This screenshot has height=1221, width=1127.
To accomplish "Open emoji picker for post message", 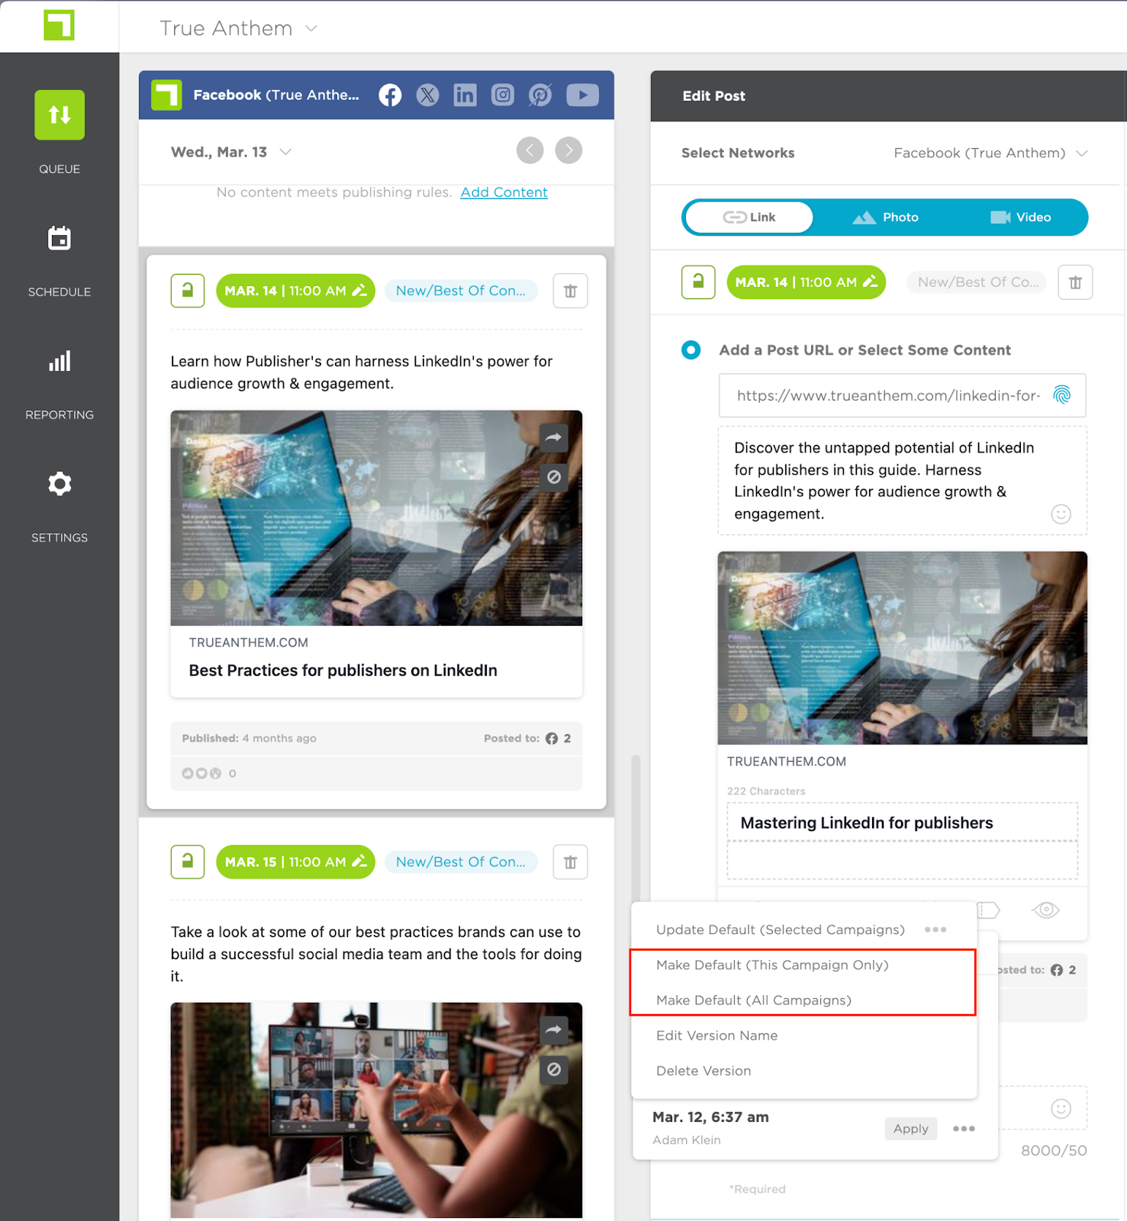I will coord(1061,514).
